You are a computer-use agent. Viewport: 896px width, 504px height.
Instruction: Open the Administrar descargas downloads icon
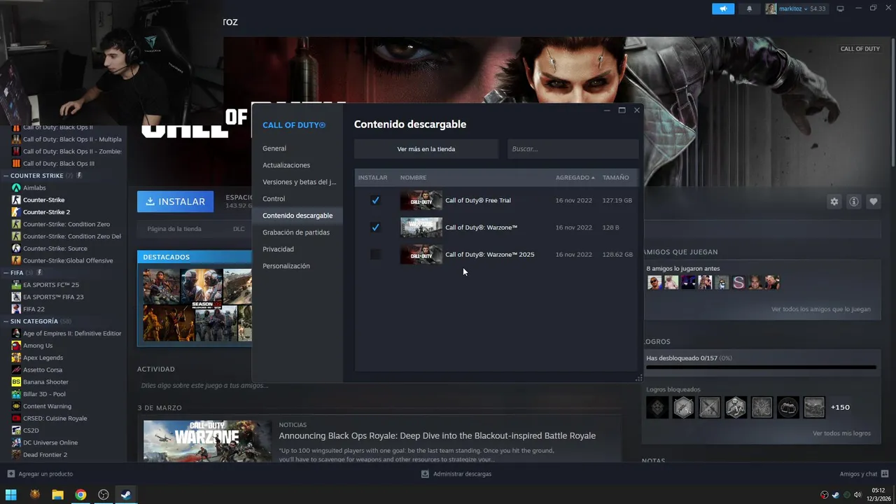(x=425, y=474)
